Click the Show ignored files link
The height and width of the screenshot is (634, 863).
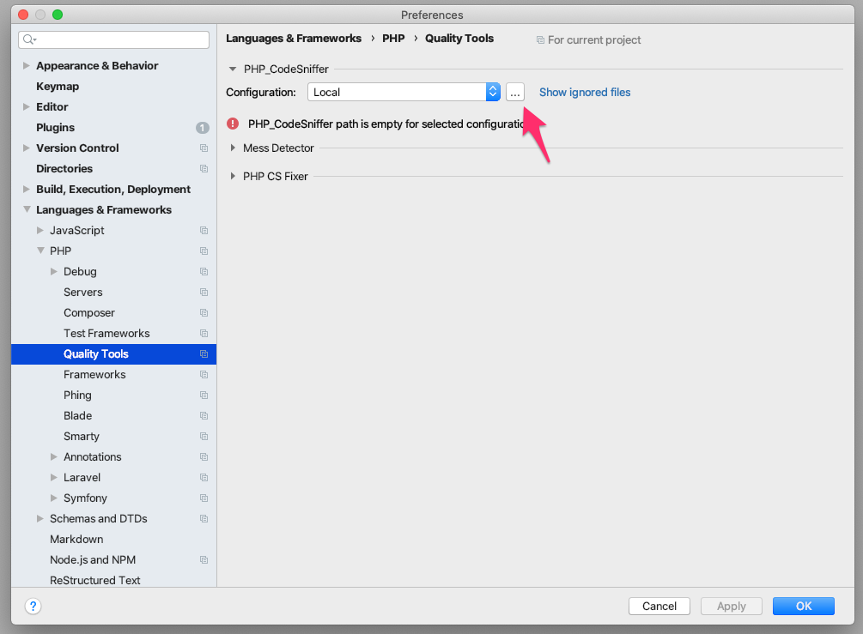[x=585, y=92]
